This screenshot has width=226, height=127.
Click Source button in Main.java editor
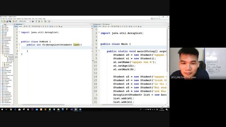pos(95,26)
